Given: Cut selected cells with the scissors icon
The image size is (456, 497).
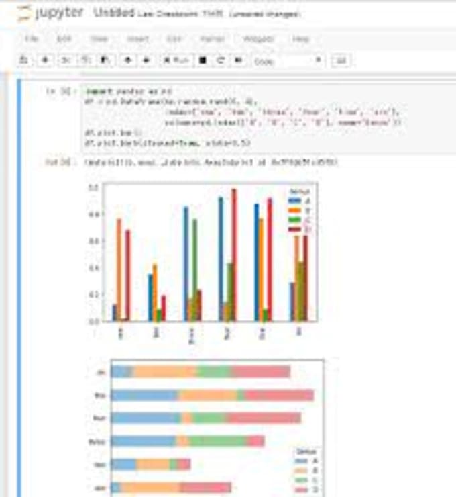Looking at the screenshot, I should [x=66, y=60].
